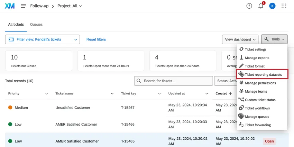Screen dimensions: 294x147
Task: Open the apps grid switcher
Action: point(284,6)
